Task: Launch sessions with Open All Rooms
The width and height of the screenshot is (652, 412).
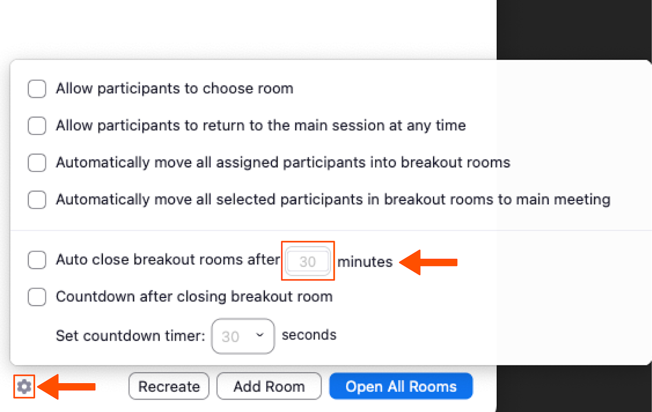Action: pyautogui.click(x=401, y=386)
